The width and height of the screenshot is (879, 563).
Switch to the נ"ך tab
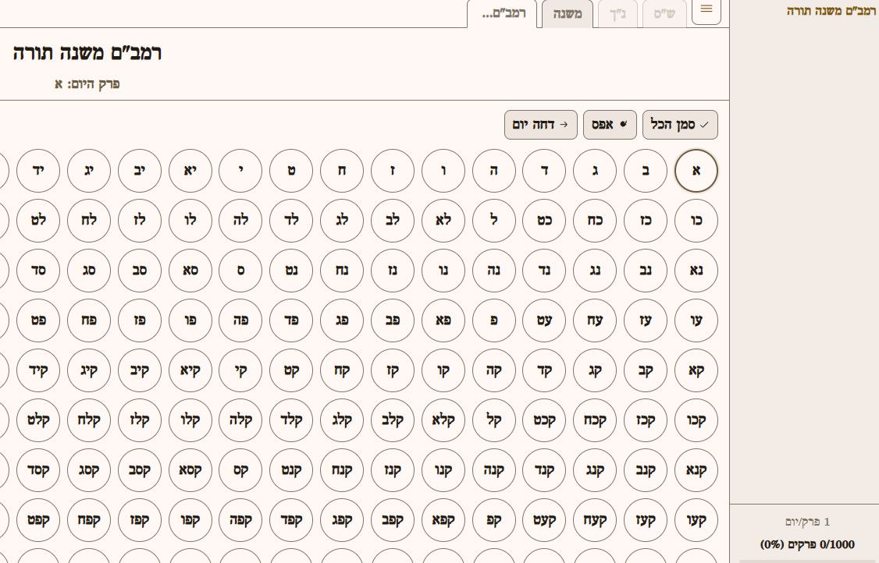point(617,13)
